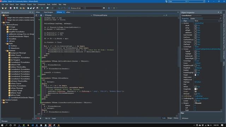Open Windows Start menu
Viewport: 226px width, 127px height.
point(2,125)
